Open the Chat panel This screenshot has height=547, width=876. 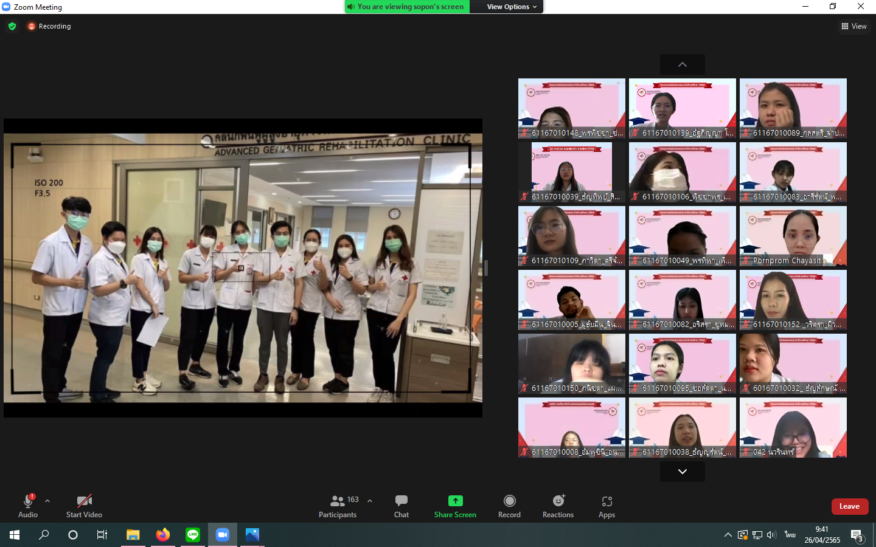(401, 506)
